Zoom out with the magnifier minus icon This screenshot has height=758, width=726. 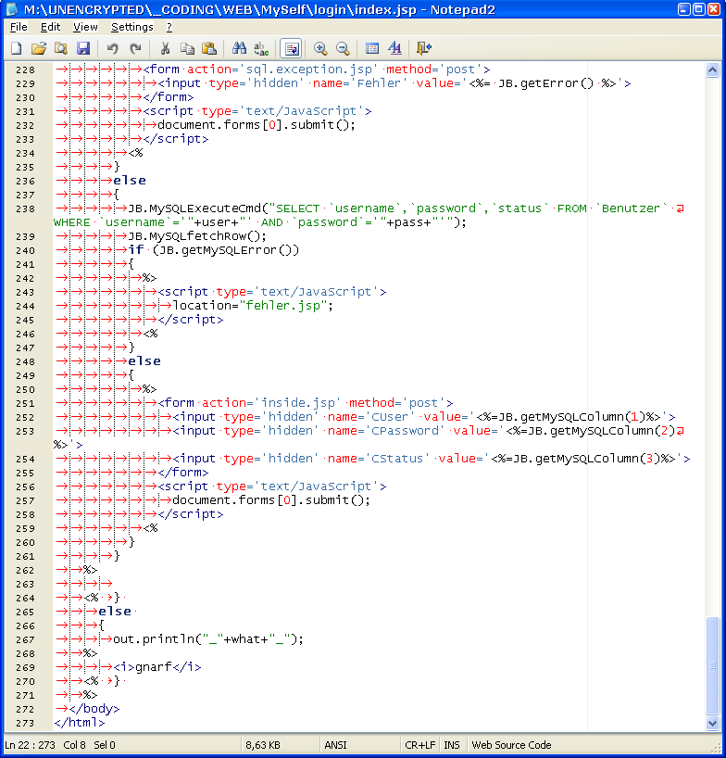pyautogui.click(x=343, y=48)
